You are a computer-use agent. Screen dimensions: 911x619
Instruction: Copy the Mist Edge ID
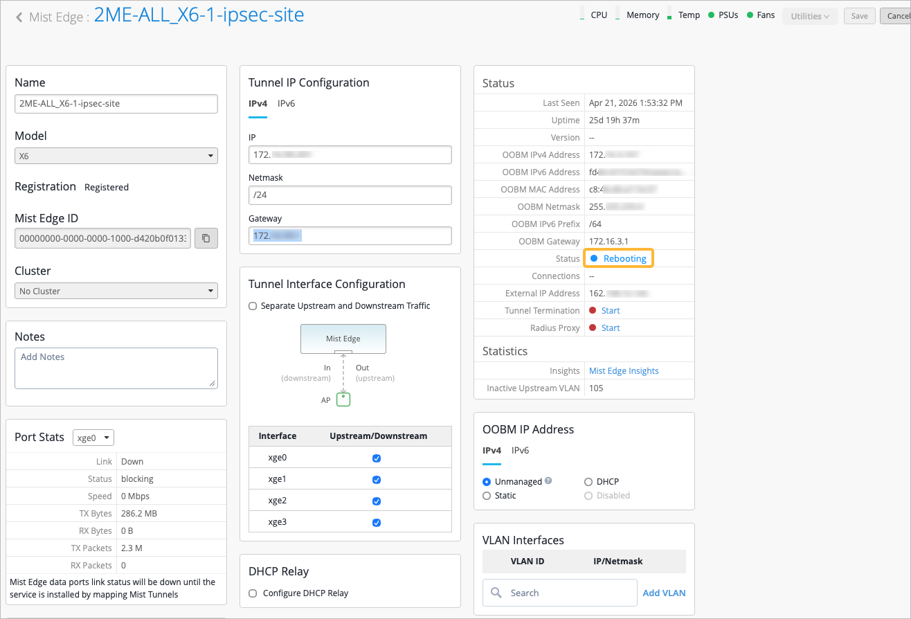pyautogui.click(x=206, y=238)
